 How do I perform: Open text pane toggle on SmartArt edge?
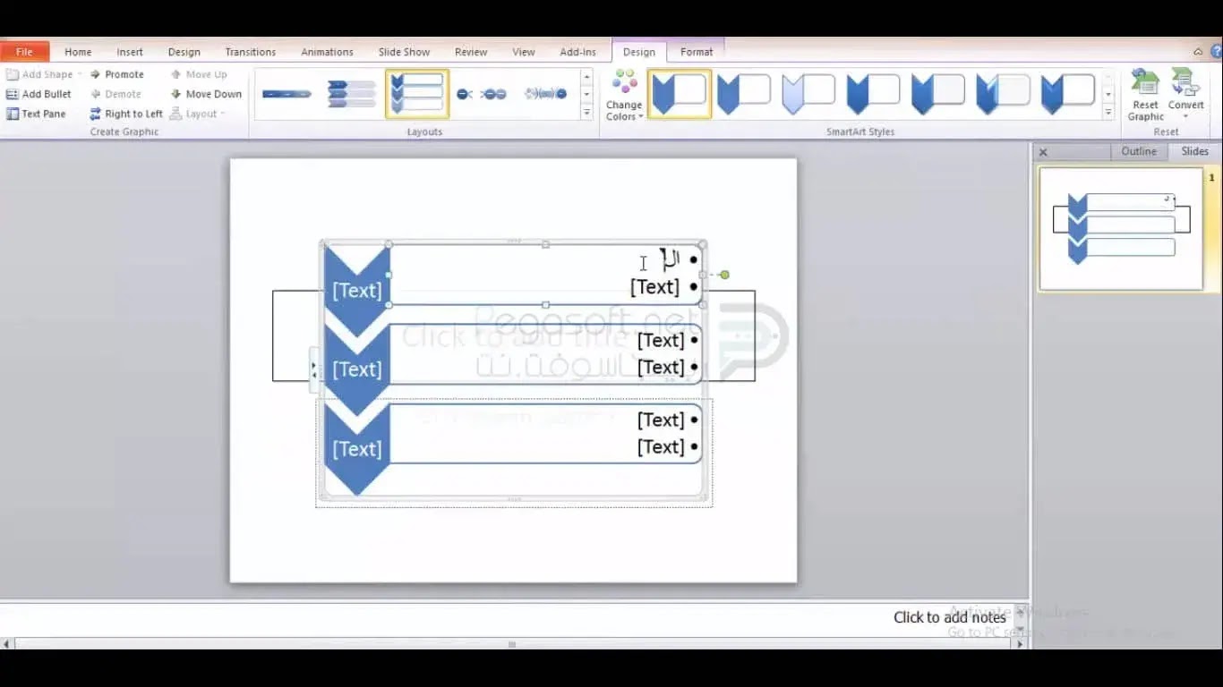click(314, 369)
